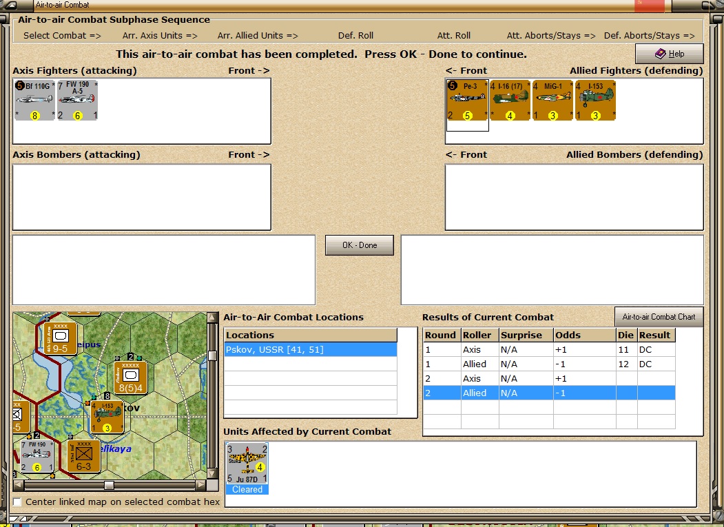Select the I-153 counter in Allied Fighters box
Image resolution: width=724 pixels, height=527 pixels.
pos(595,100)
